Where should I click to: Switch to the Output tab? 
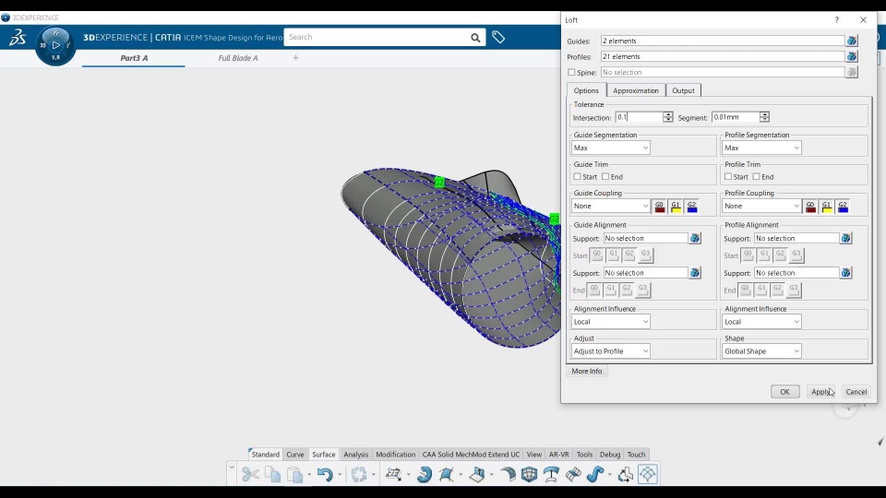(683, 90)
